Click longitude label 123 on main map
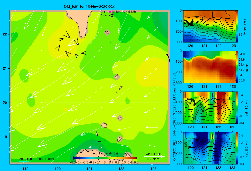Image resolution: width=251 pixels, height=171 pixels. (154, 168)
